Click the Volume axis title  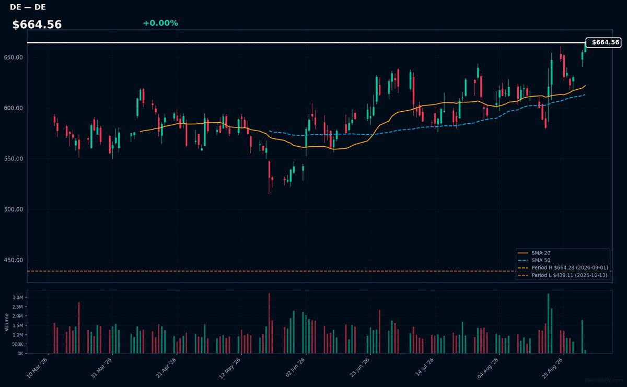pyautogui.click(x=6, y=322)
